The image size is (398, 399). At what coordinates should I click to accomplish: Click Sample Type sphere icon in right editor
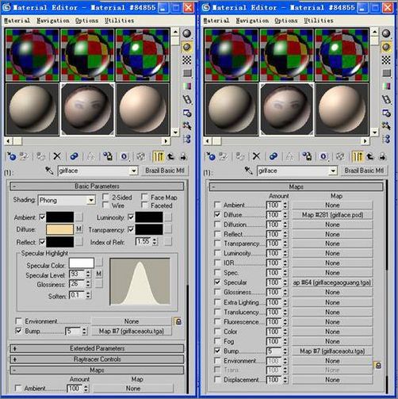click(386, 33)
